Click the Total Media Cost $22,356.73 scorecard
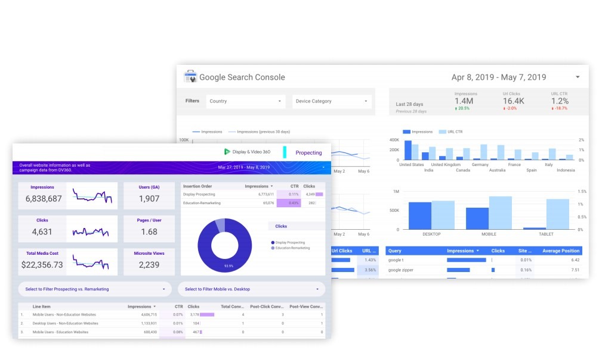 click(x=42, y=262)
